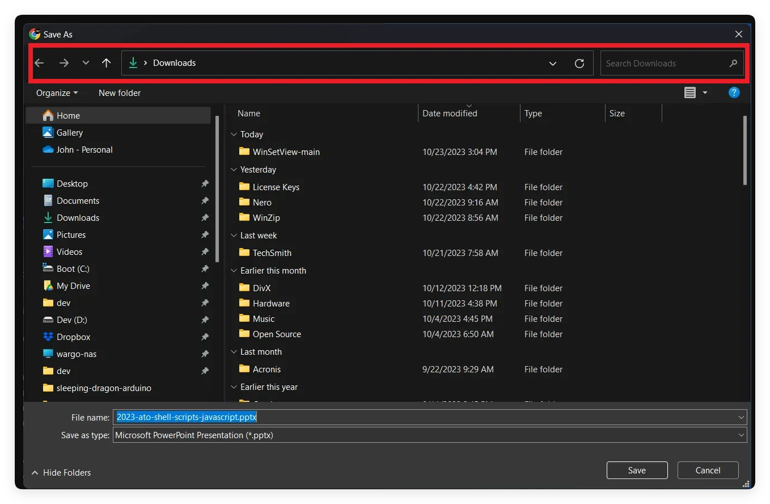Click the Help question mark icon

tap(734, 93)
